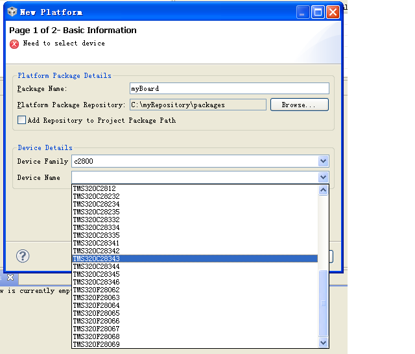
Task: Click the device list scrollbar thumb
Action: pyautogui.click(x=323, y=303)
